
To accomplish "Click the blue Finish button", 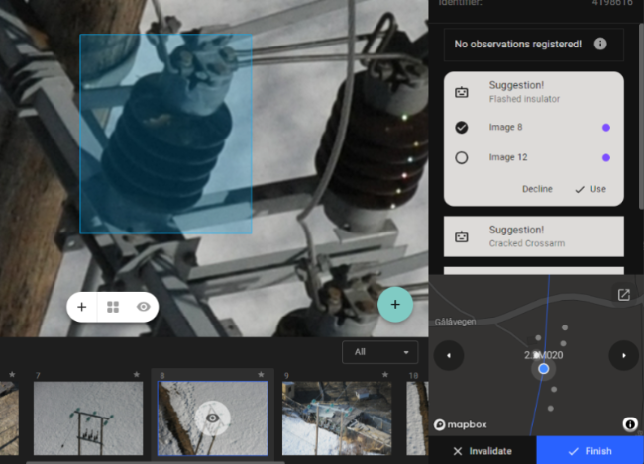I will pos(590,451).
